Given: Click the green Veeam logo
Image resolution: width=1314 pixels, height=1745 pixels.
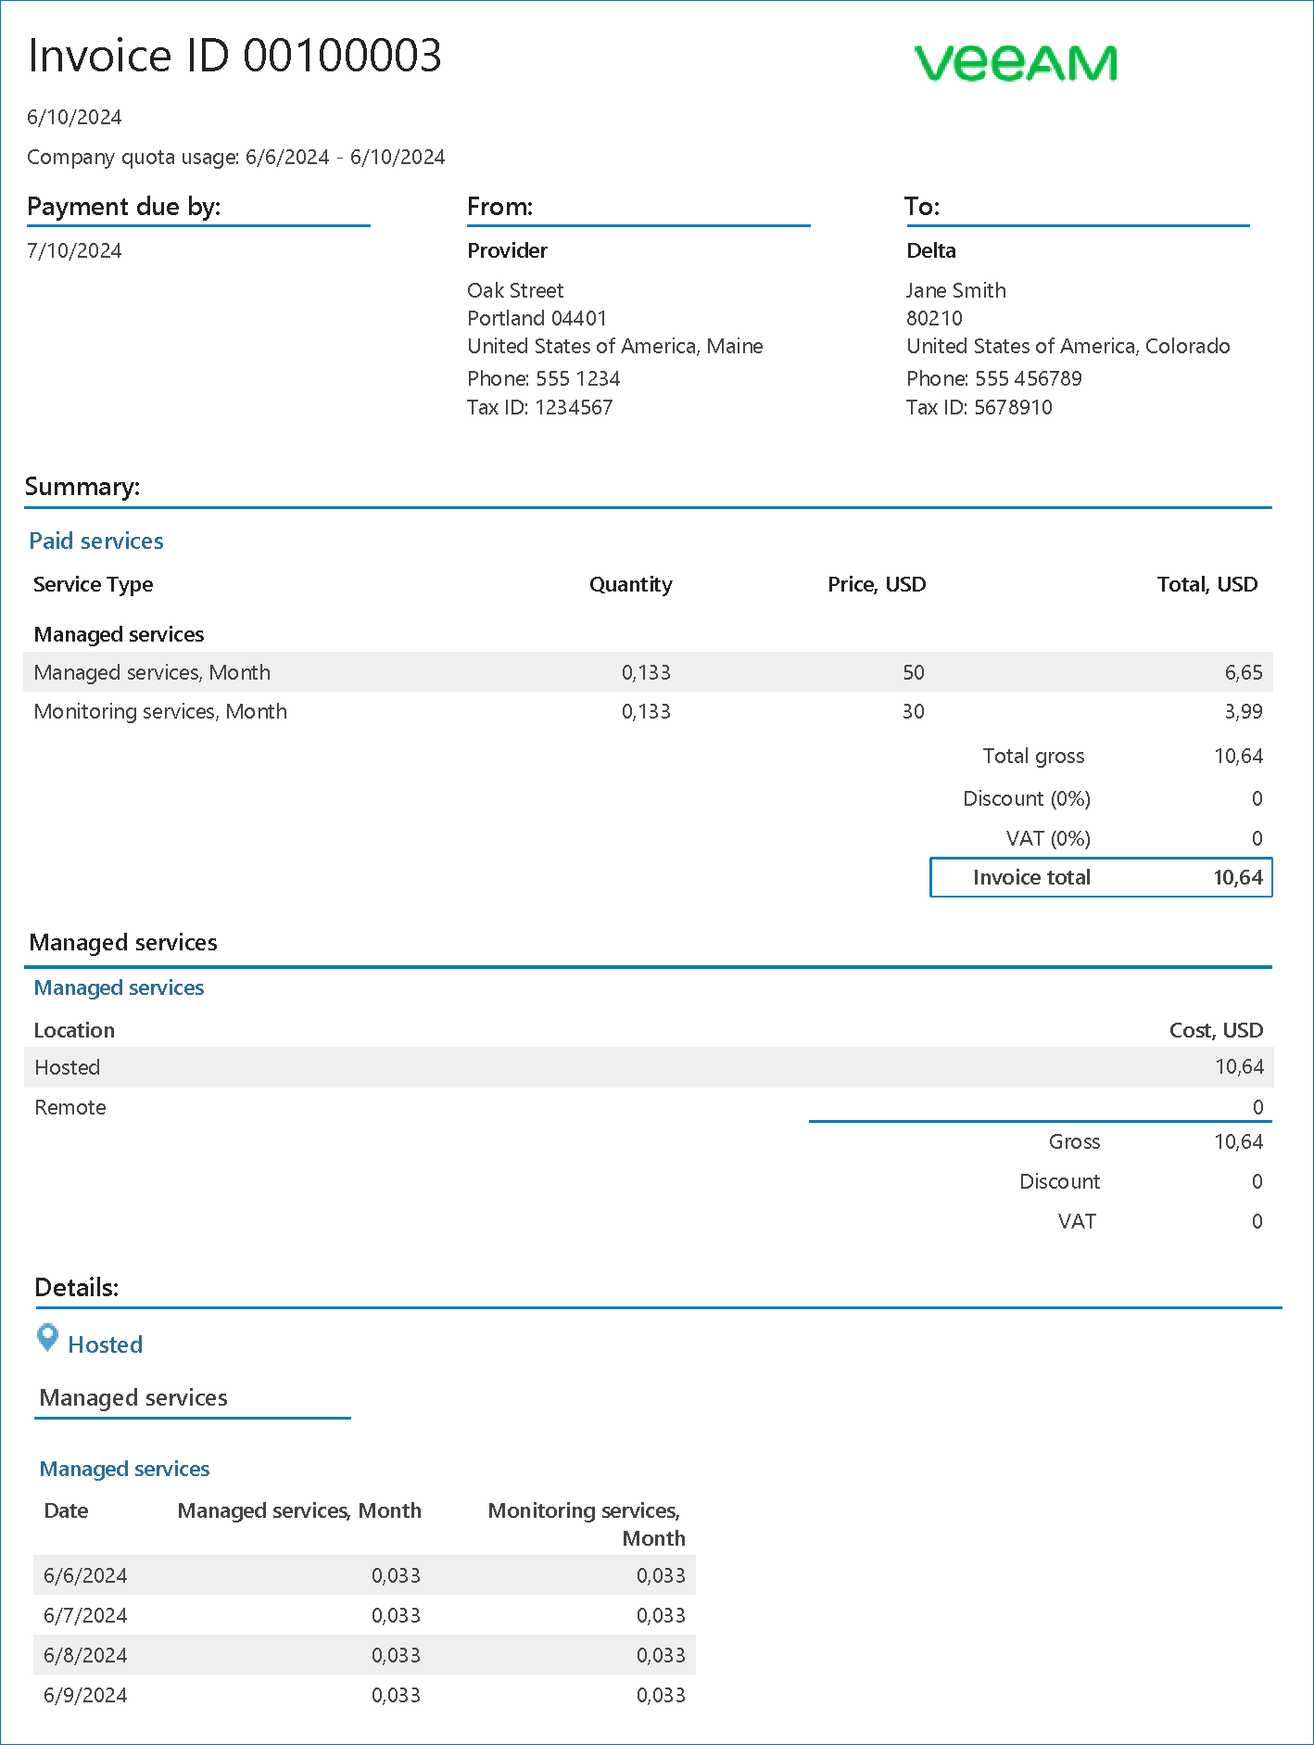Looking at the screenshot, I should pyautogui.click(x=1015, y=64).
